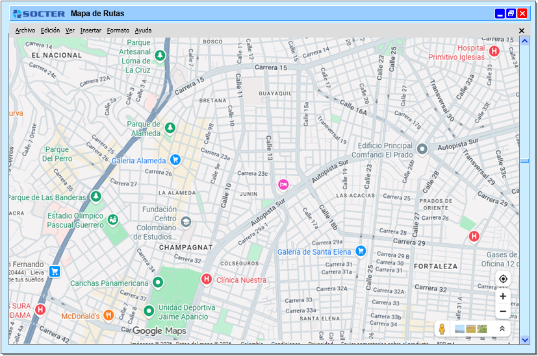The height and width of the screenshot is (356, 538).
Task: Click the LA ALAMEDA neighborhood label
Action: (x=177, y=193)
